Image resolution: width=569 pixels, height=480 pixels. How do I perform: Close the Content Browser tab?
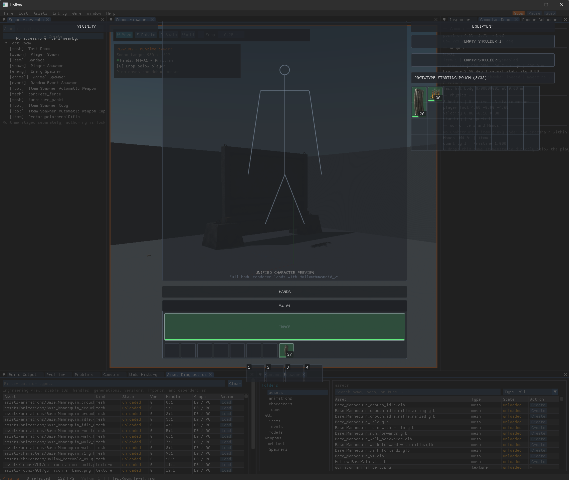pos(304,375)
